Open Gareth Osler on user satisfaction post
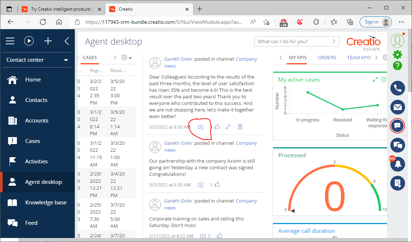 point(178,59)
